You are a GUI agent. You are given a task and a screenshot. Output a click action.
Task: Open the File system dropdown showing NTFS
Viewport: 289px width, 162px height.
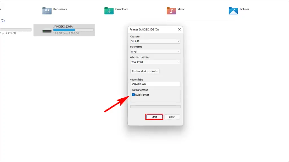click(155, 52)
